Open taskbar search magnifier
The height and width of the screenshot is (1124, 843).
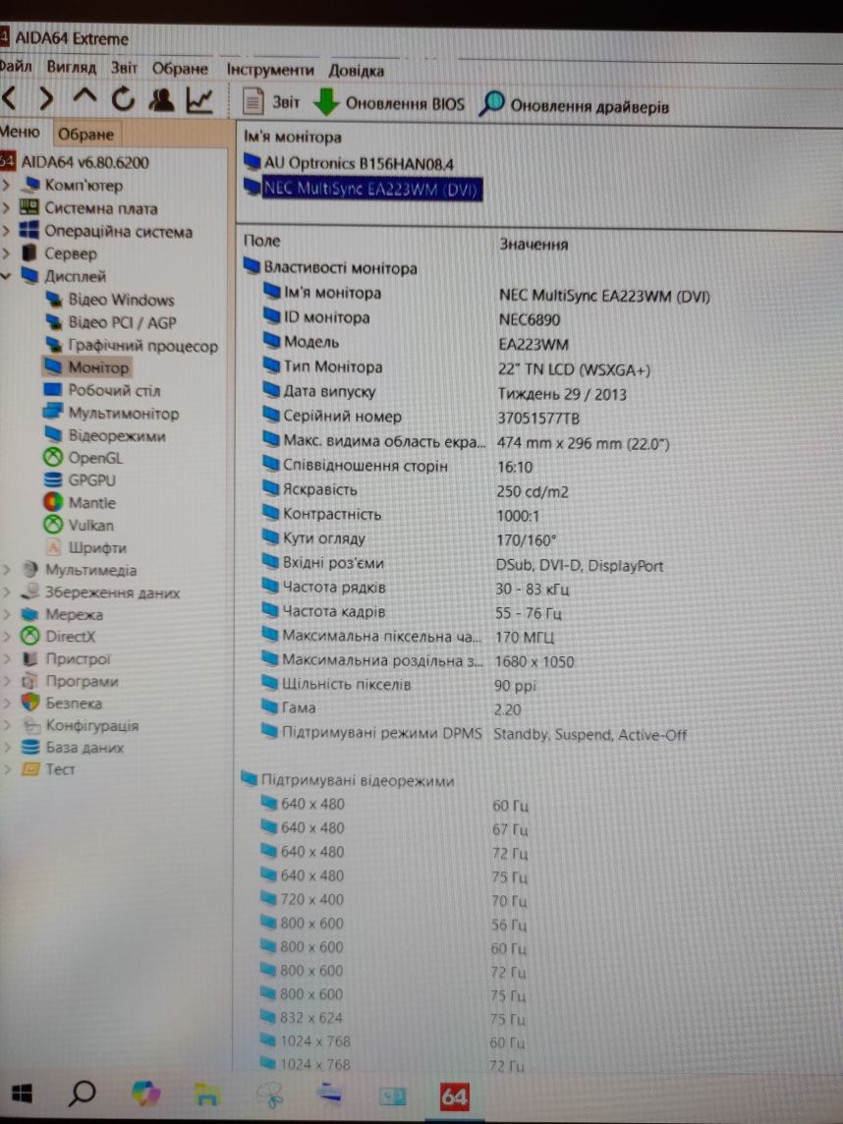click(81, 1094)
